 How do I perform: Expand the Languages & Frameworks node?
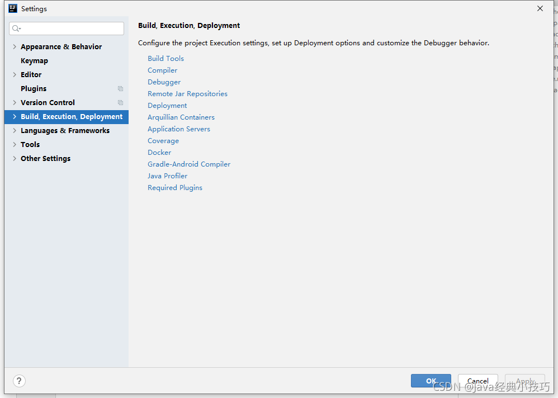[x=14, y=130]
